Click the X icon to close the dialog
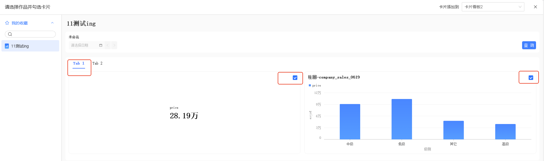The image size is (544, 161). (x=535, y=7)
